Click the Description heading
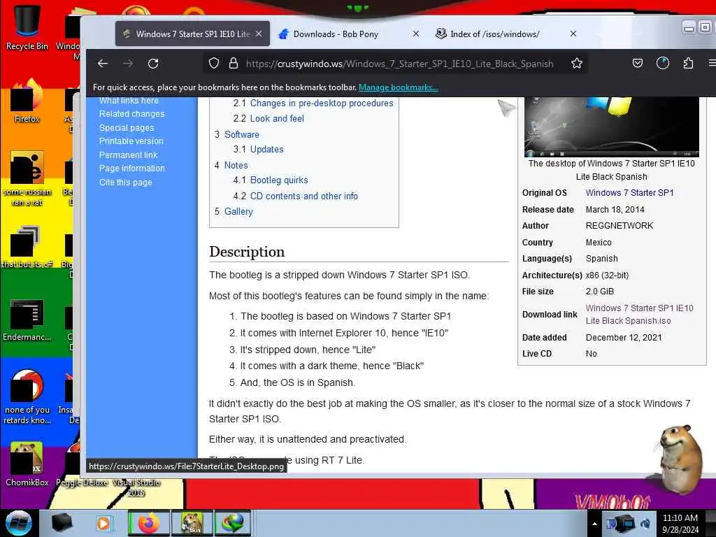 [x=247, y=252]
